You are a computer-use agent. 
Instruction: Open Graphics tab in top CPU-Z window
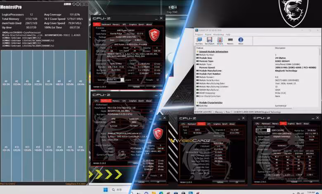(x=133, y=24)
